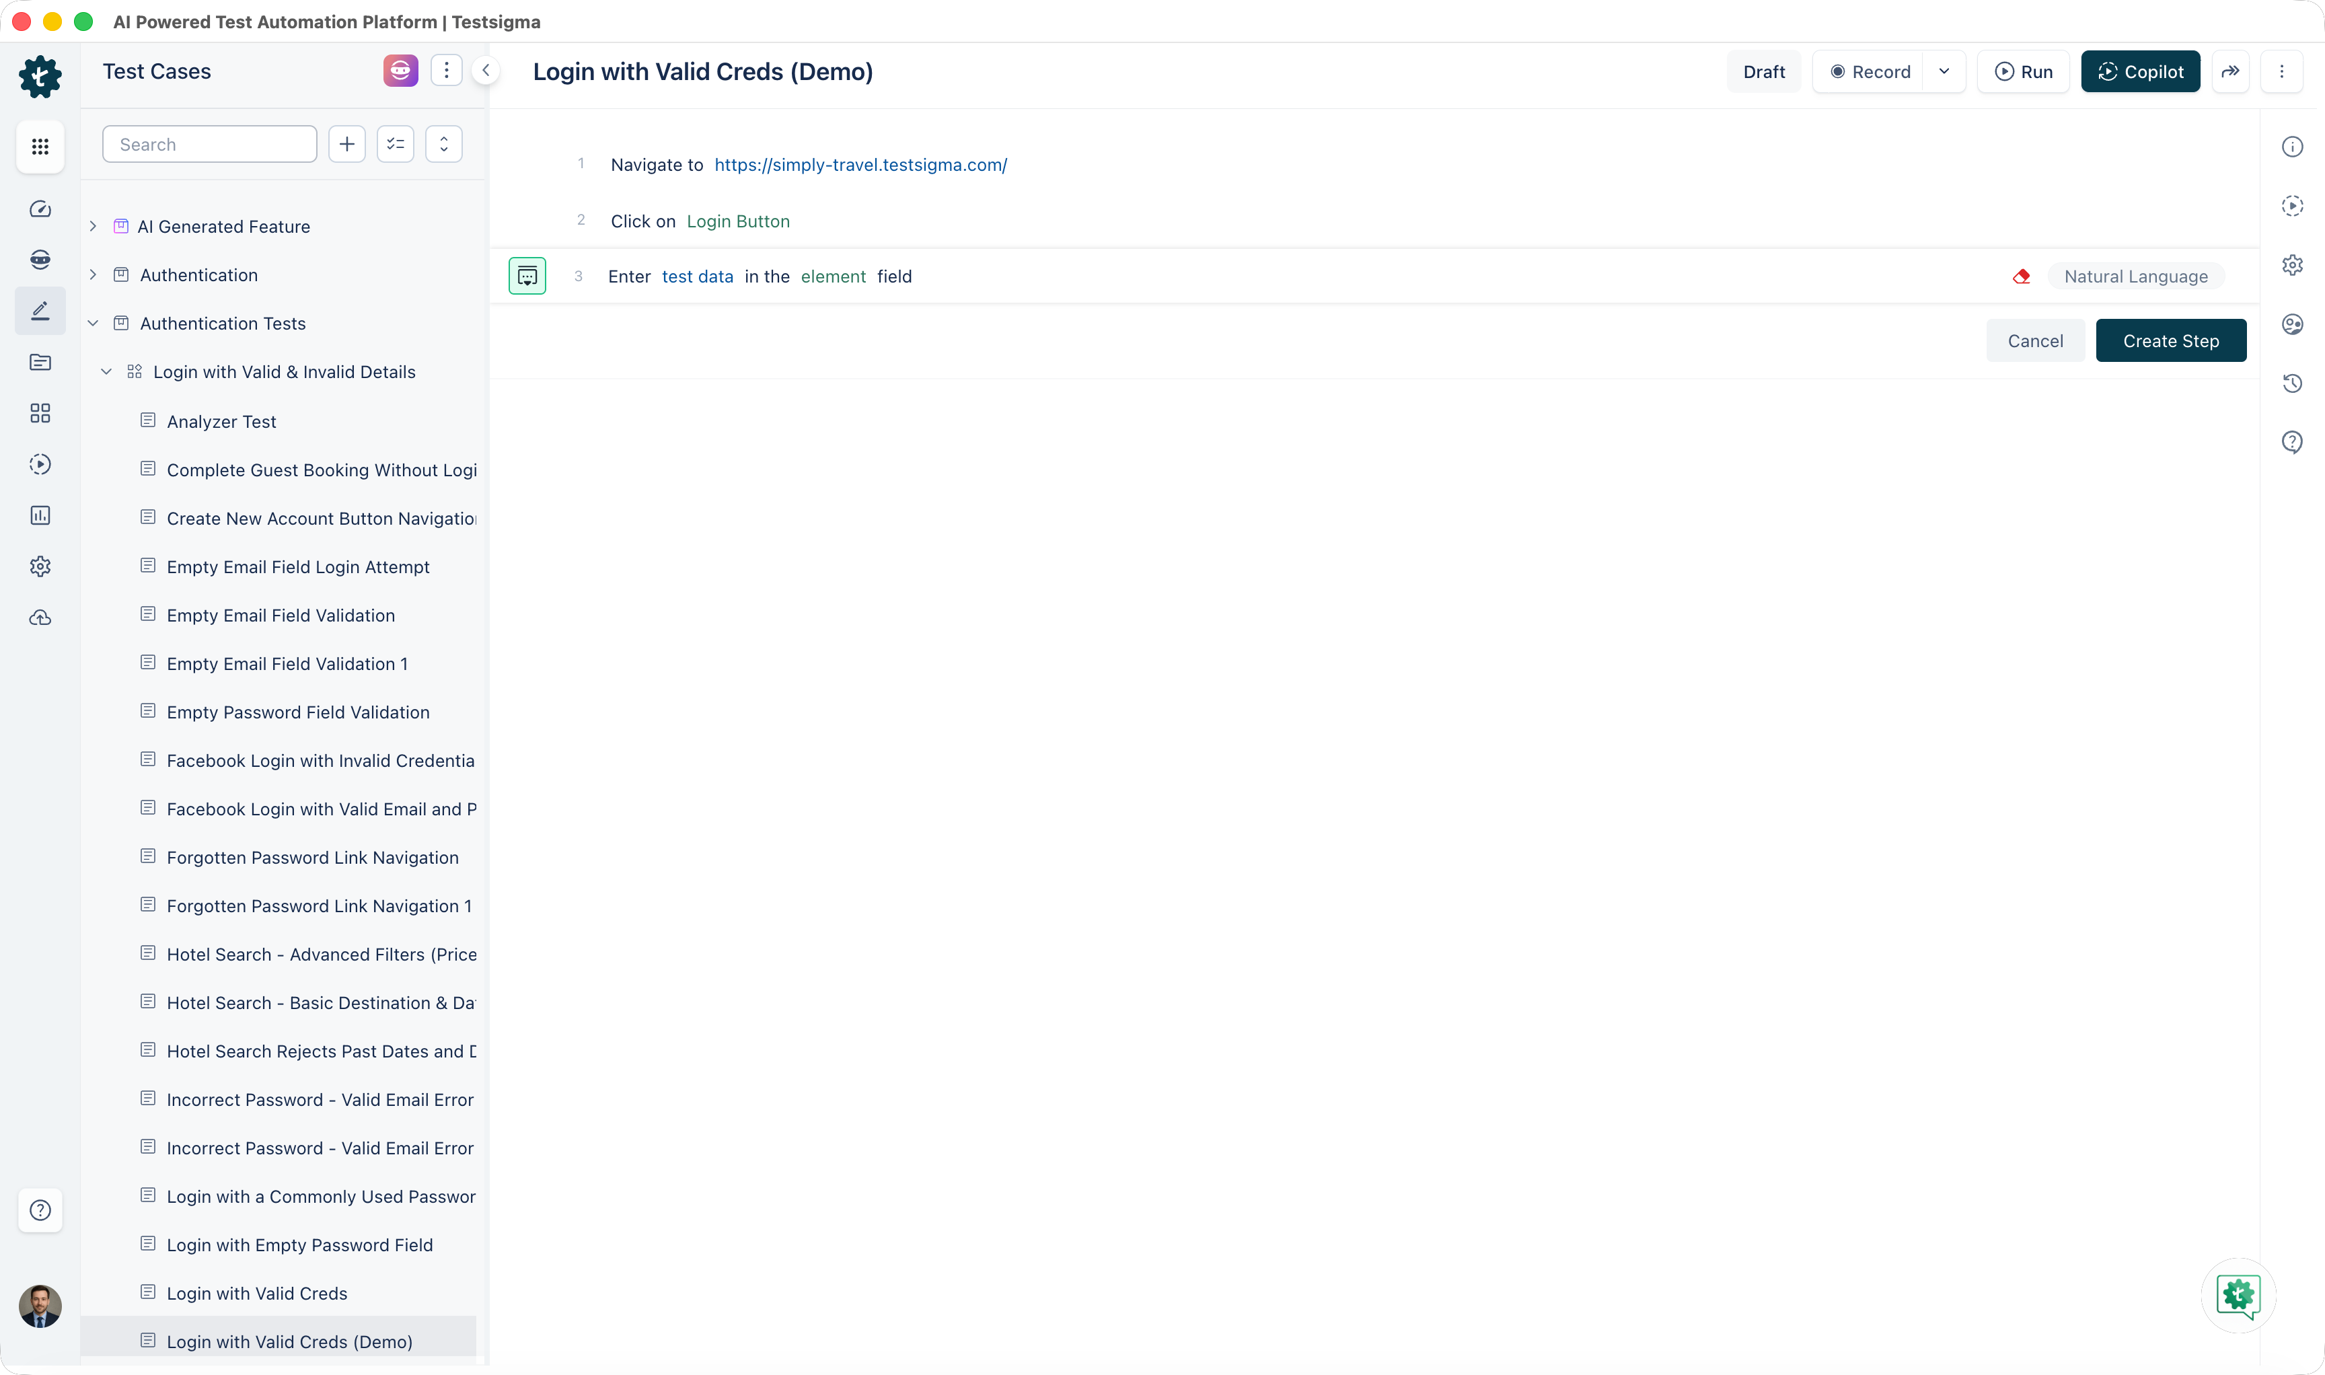Open Login with Empty Password Field
The height and width of the screenshot is (1375, 2325).
point(299,1245)
